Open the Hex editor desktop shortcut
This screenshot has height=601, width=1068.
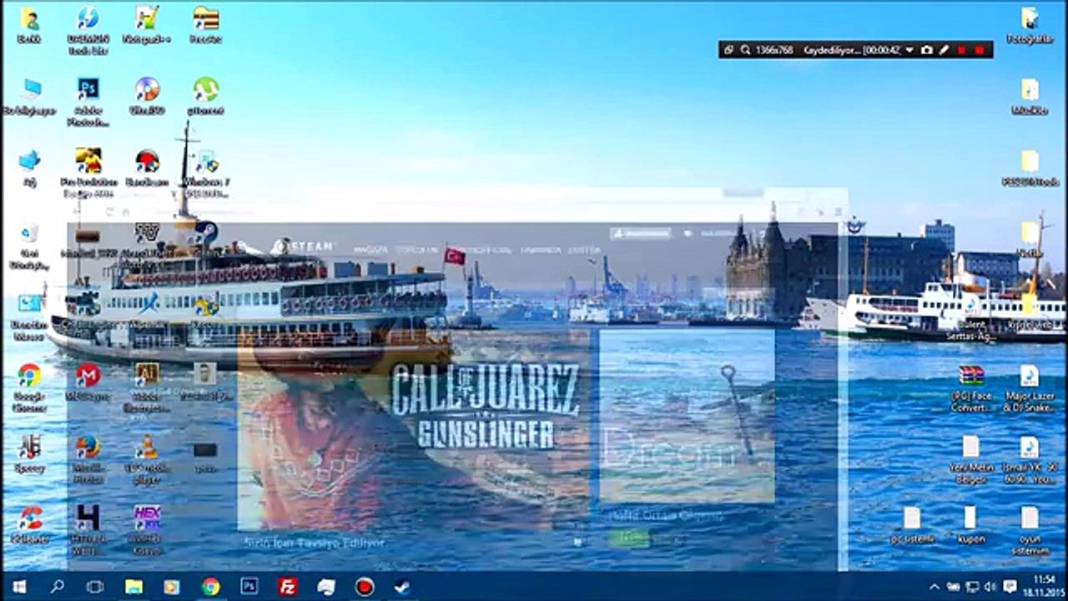click(147, 529)
